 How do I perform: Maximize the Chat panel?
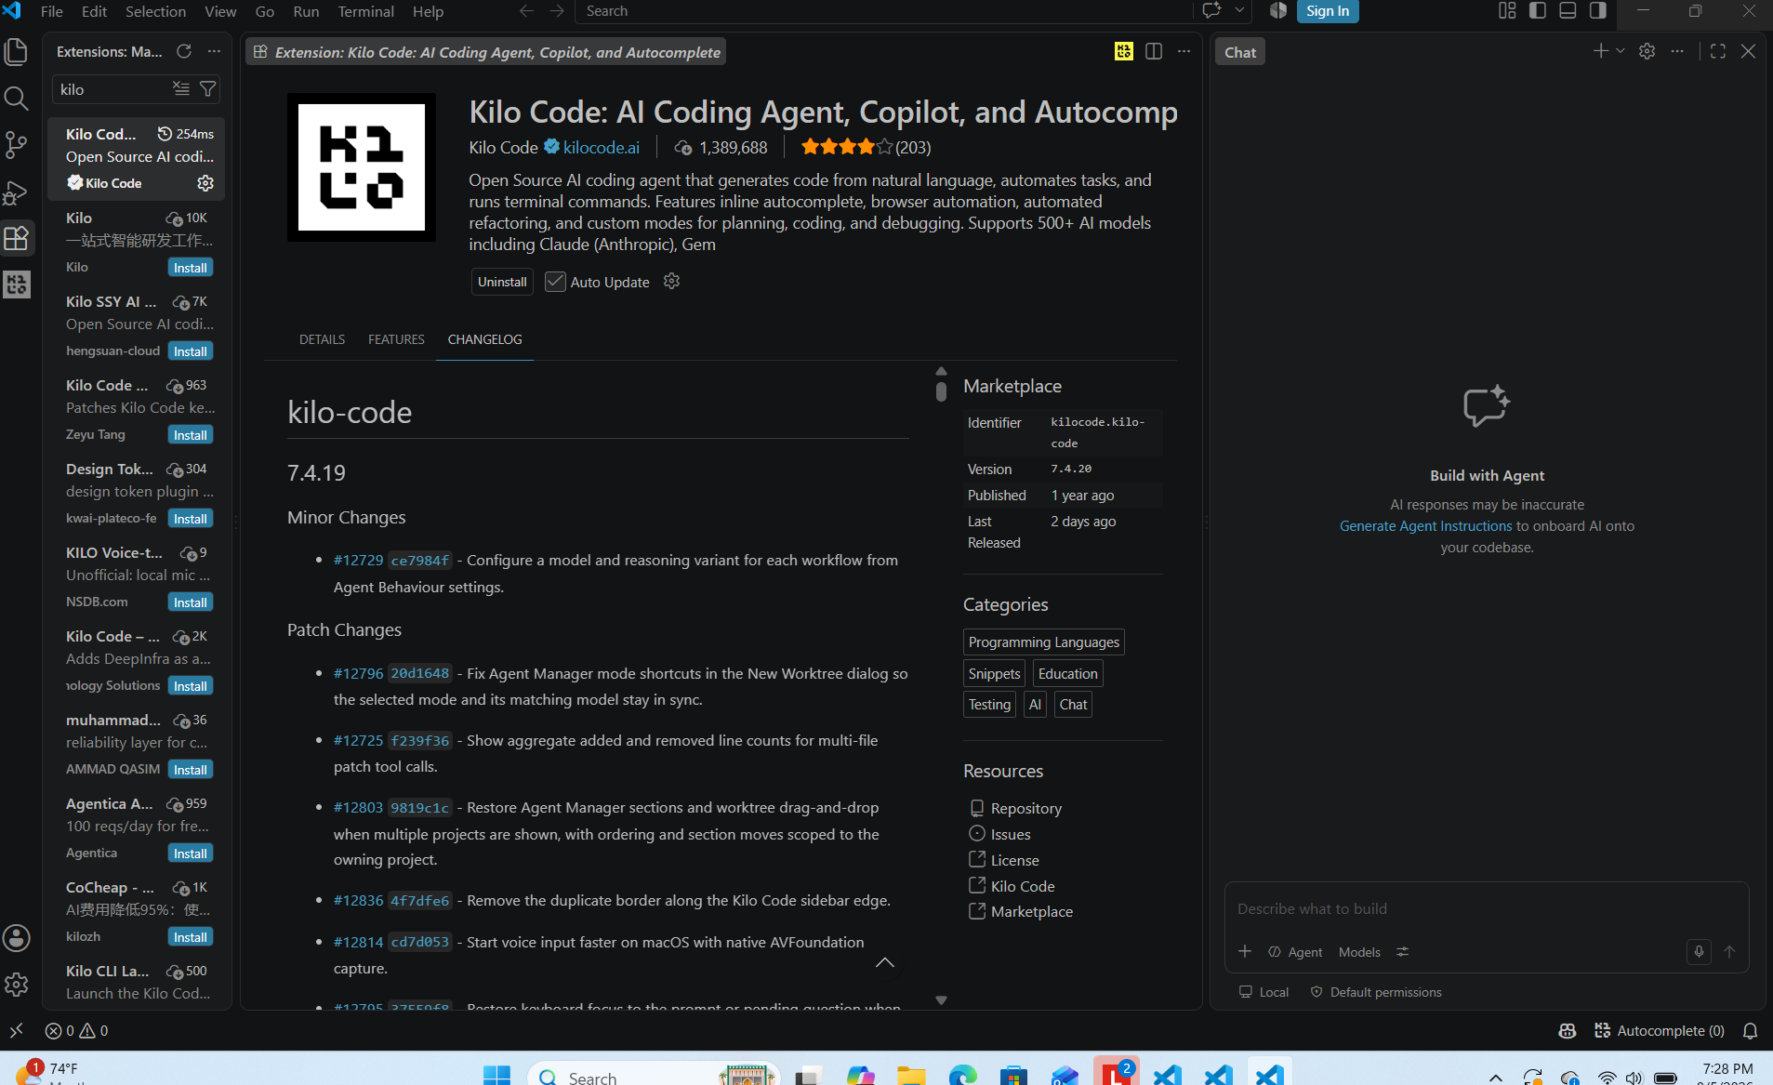pyautogui.click(x=1718, y=51)
